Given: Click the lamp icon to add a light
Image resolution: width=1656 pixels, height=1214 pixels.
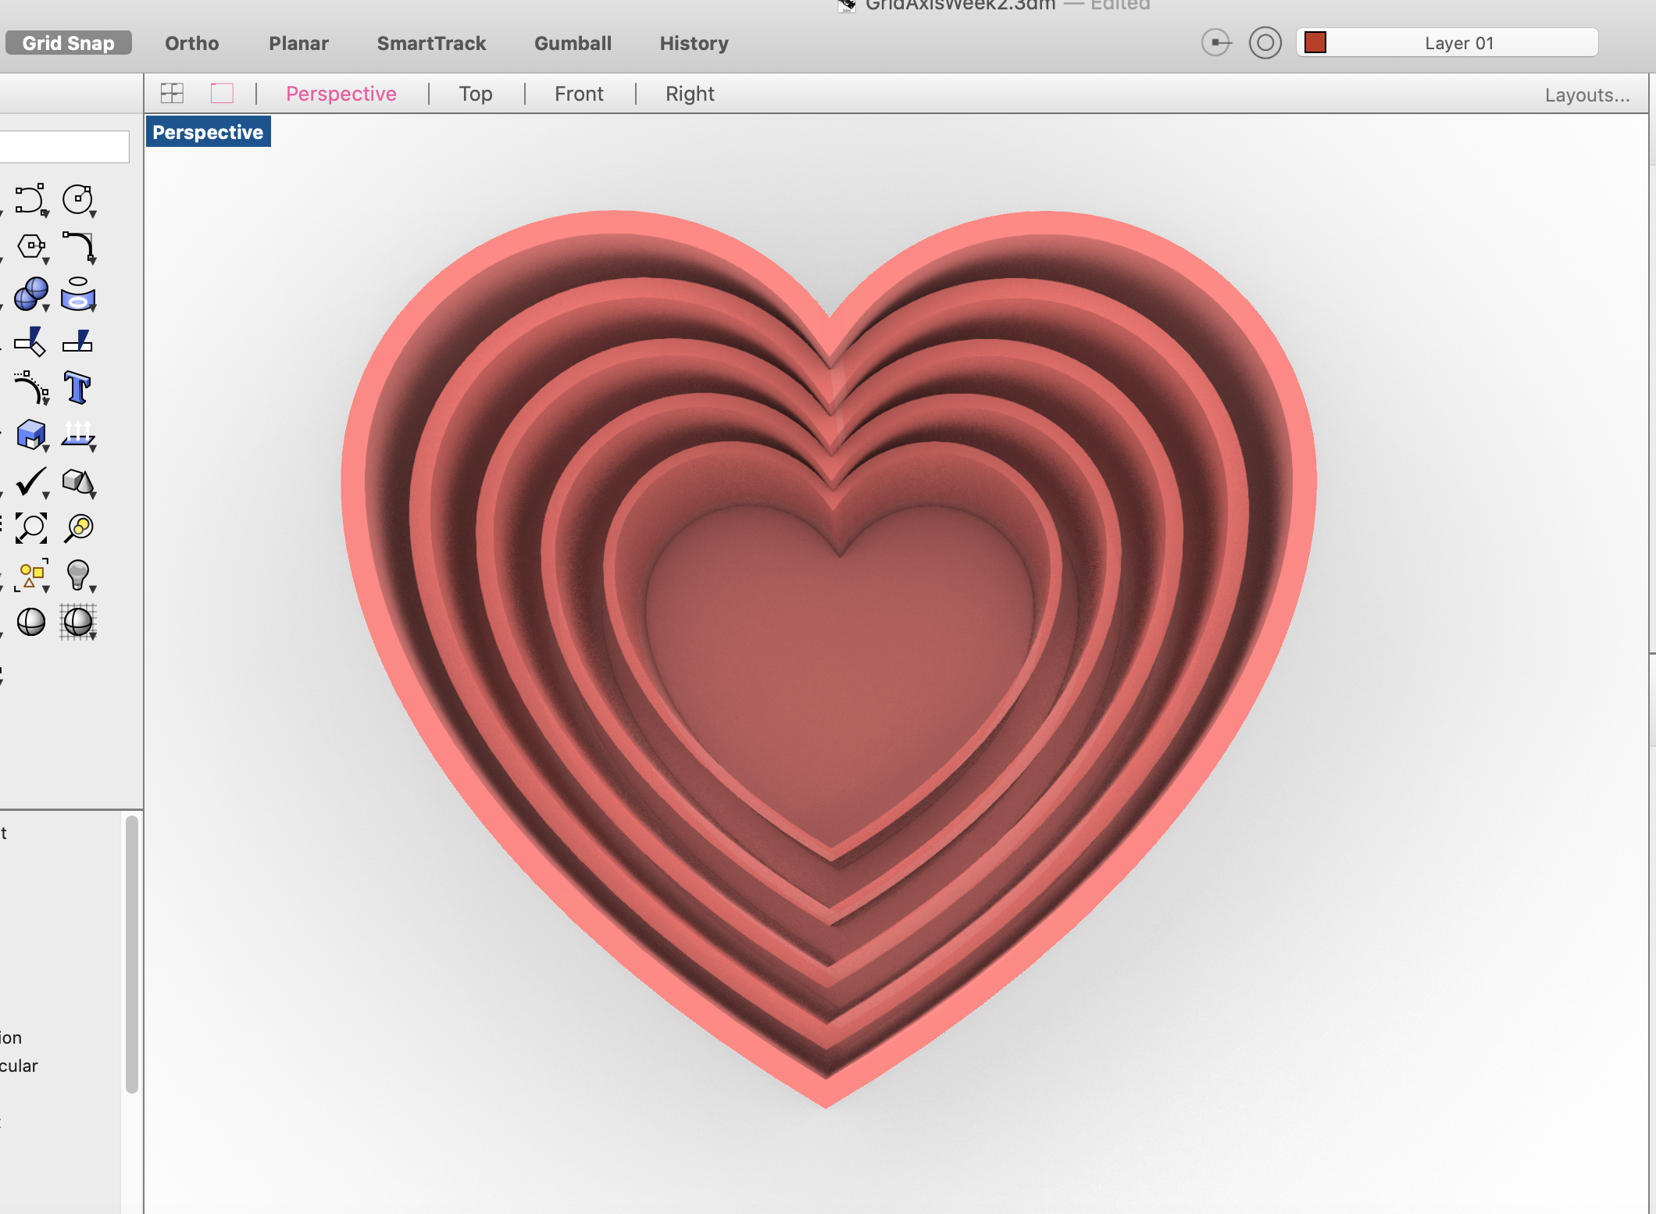Looking at the screenshot, I should click(78, 576).
